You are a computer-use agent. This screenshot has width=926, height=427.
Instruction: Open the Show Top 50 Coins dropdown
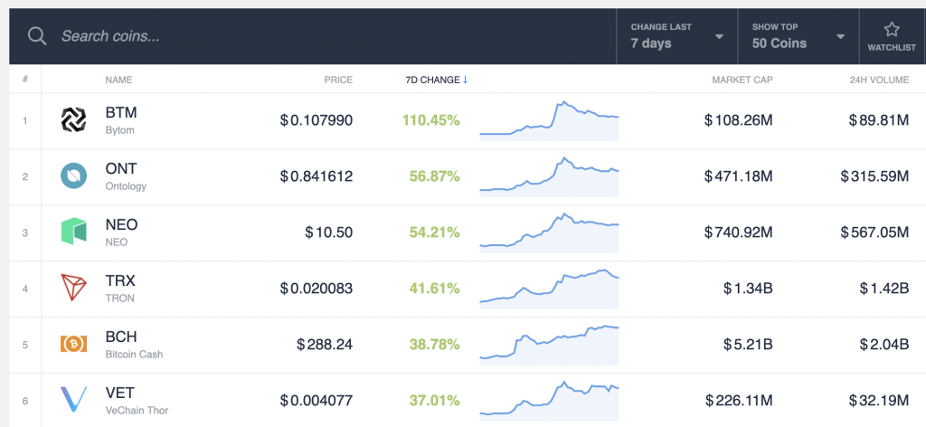(x=798, y=36)
